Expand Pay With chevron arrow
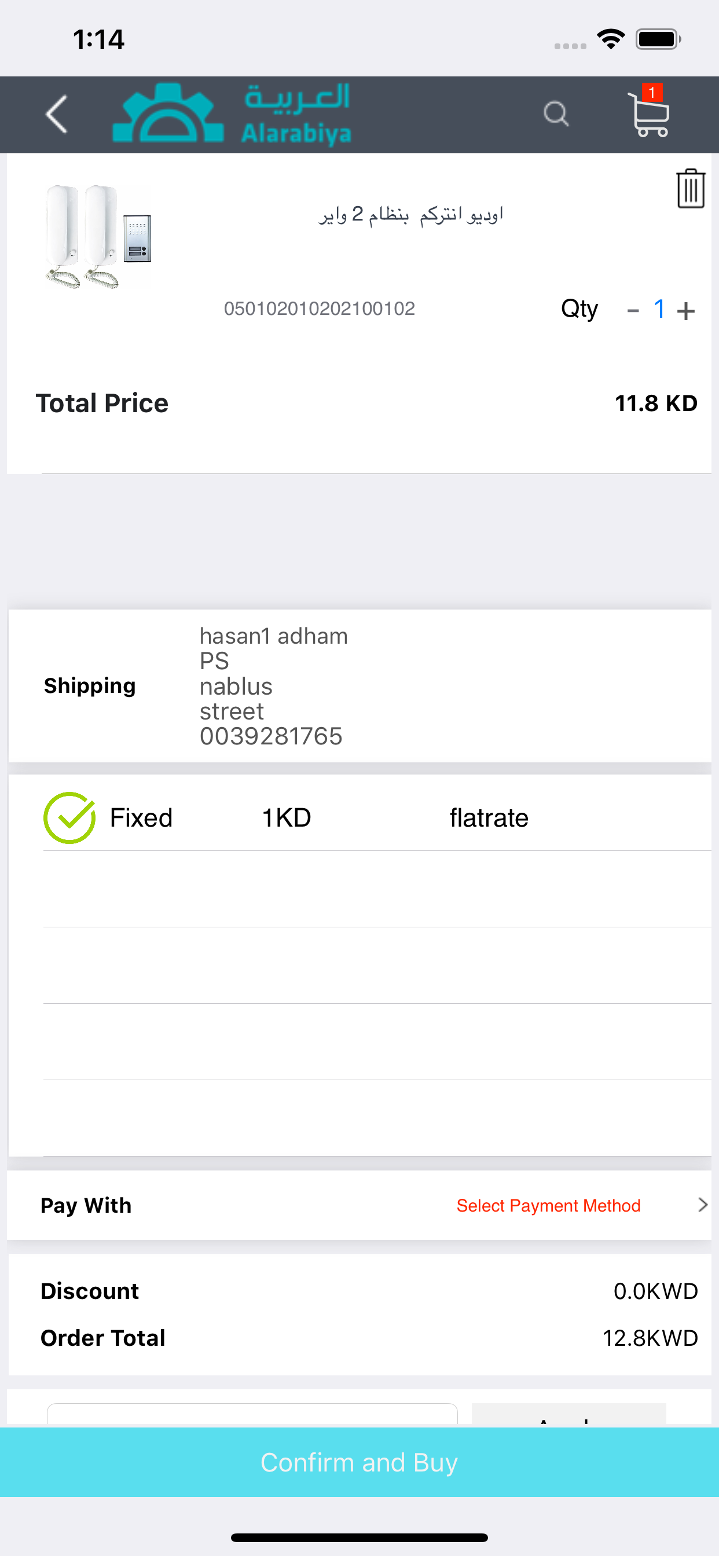719x1556 pixels. [702, 1205]
